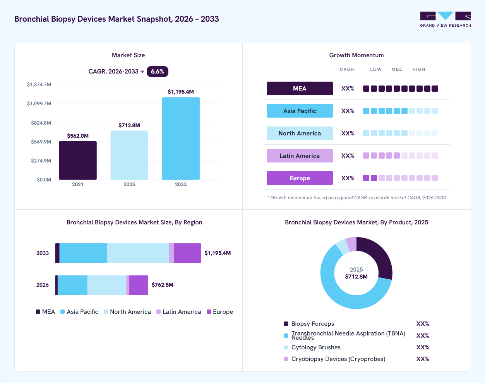Click the $712.8M label above 2025 bar
Image resolution: width=485 pixels, height=383 pixels.
[x=129, y=126]
